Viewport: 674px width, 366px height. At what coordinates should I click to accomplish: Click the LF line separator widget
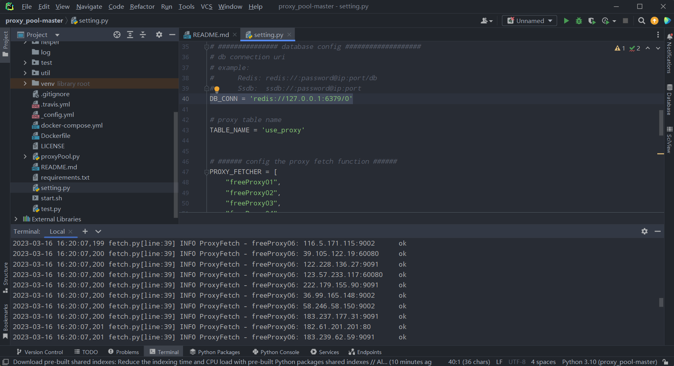(499, 362)
